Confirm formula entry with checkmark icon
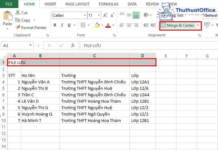This screenshot has width=218, height=150. click(61, 45)
